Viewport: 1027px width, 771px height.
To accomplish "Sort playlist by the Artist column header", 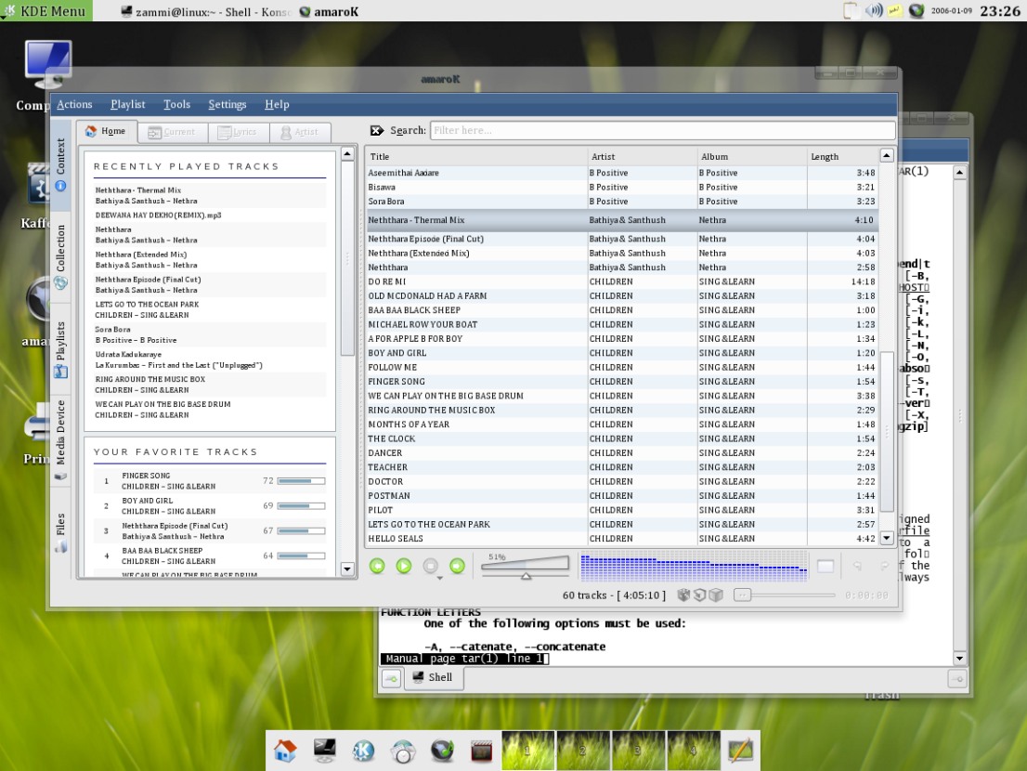I will pos(642,157).
